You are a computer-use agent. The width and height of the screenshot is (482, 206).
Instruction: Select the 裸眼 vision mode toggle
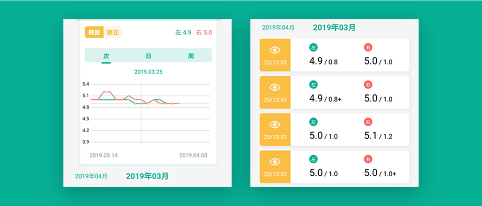coord(94,32)
